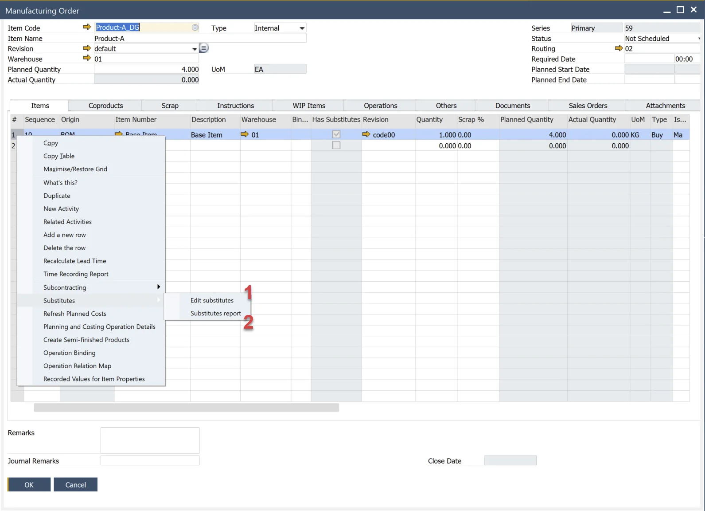
Task: Switch to the Documents tab
Action: [x=512, y=106]
